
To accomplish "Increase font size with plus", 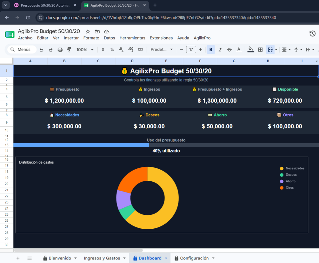I will (x=200, y=50).
